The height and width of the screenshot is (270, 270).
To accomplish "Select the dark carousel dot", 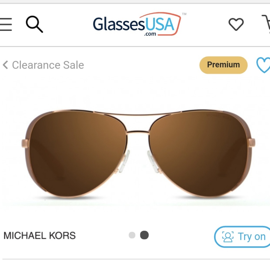I will tap(145, 235).
